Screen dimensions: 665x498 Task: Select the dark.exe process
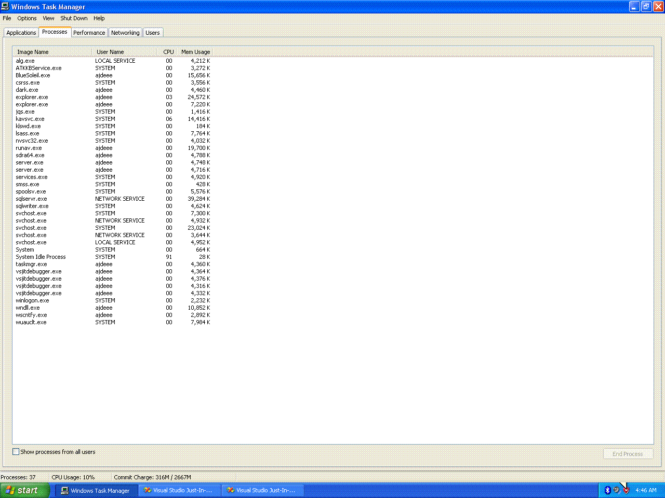[x=113, y=90]
